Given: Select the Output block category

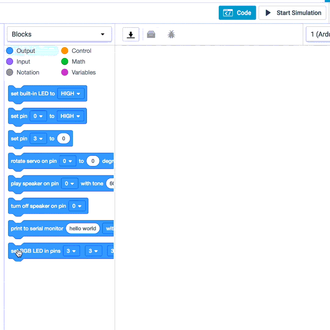Looking at the screenshot, I should point(32,51).
